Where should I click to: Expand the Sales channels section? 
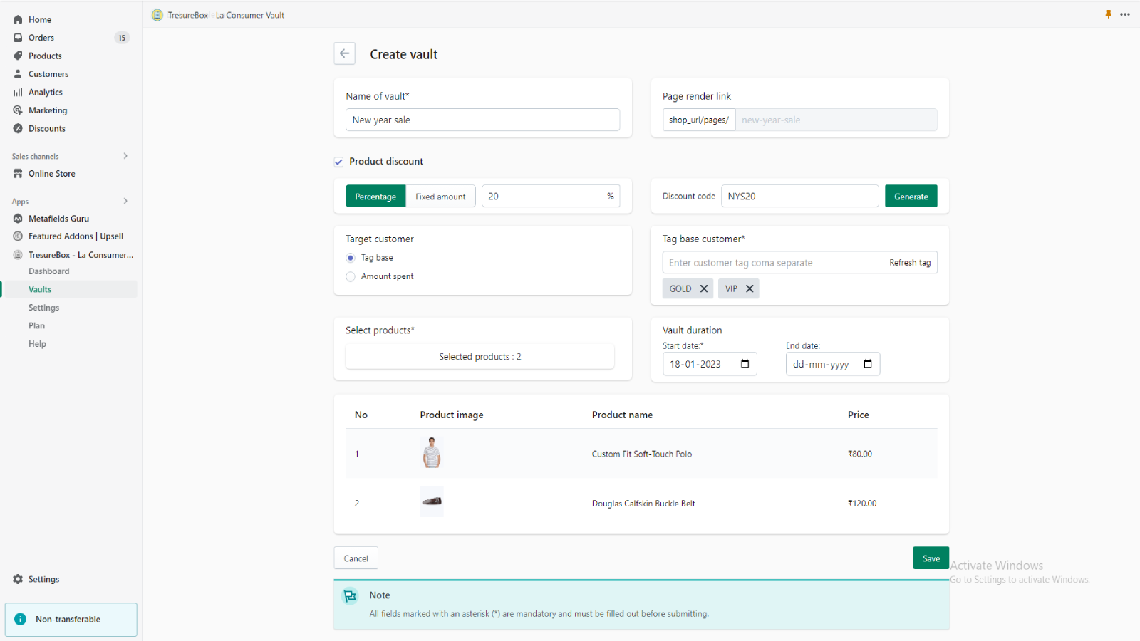tap(125, 156)
